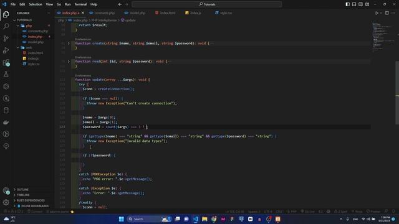399x224 pixels.
Task: Open the Windows Start button
Action: (x=122, y=219)
